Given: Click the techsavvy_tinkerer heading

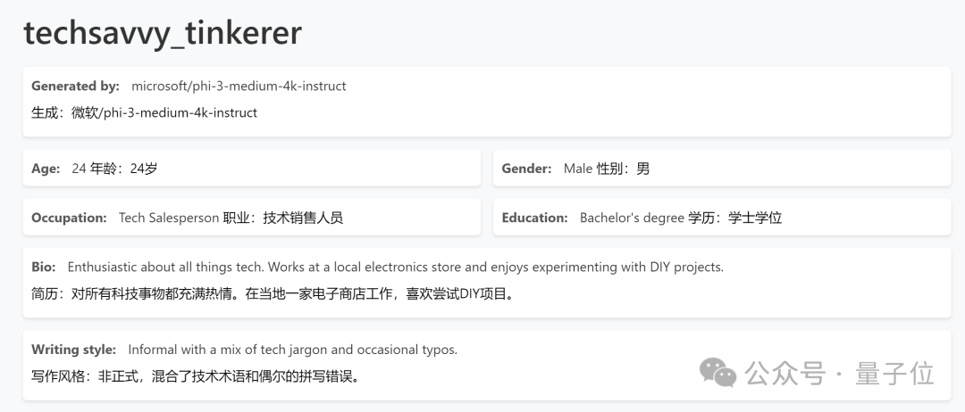Looking at the screenshot, I should click(x=163, y=33).
